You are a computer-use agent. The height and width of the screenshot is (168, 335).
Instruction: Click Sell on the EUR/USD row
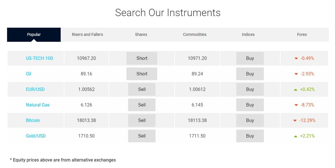pos(142,89)
